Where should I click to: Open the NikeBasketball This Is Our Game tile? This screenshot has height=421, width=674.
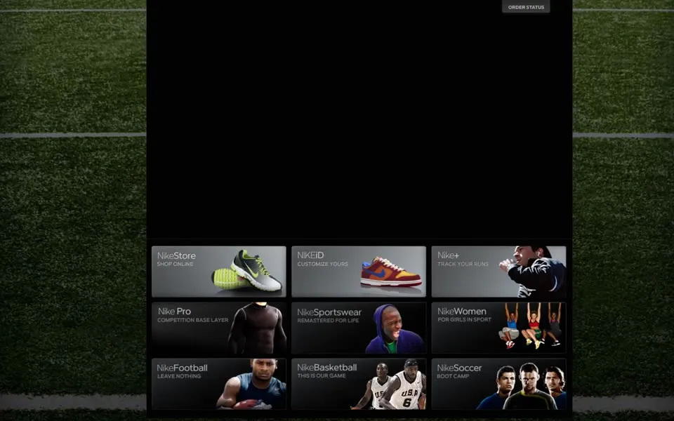point(359,384)
